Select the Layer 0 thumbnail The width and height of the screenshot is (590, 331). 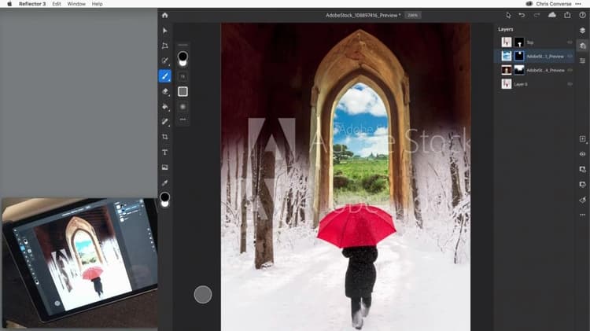(507, 84)
